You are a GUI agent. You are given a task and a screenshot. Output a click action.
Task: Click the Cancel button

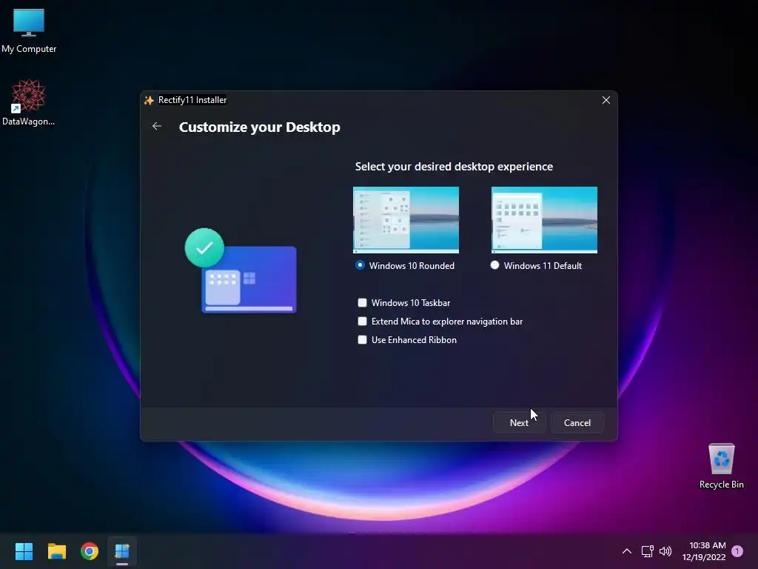(577, 422)
